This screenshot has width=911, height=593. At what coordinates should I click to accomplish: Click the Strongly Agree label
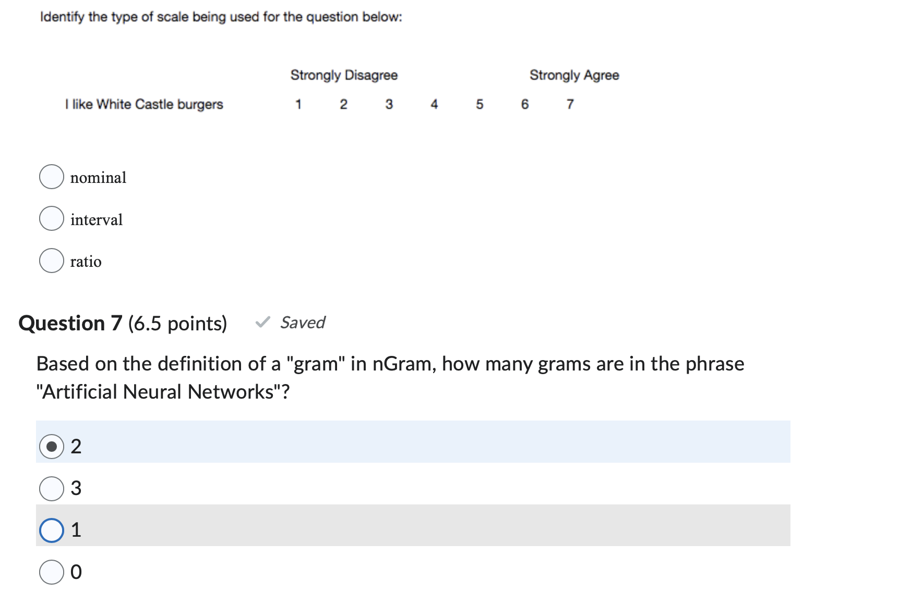point(574,75)
